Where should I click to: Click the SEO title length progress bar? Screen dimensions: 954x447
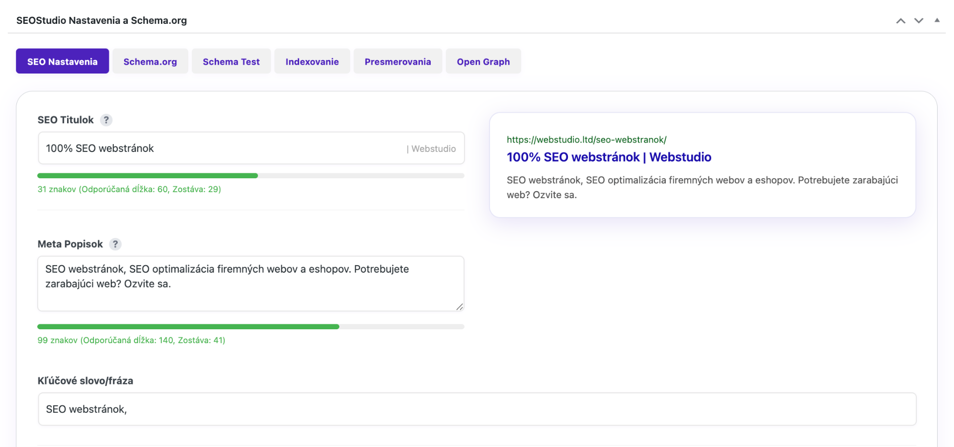point(250,175)
